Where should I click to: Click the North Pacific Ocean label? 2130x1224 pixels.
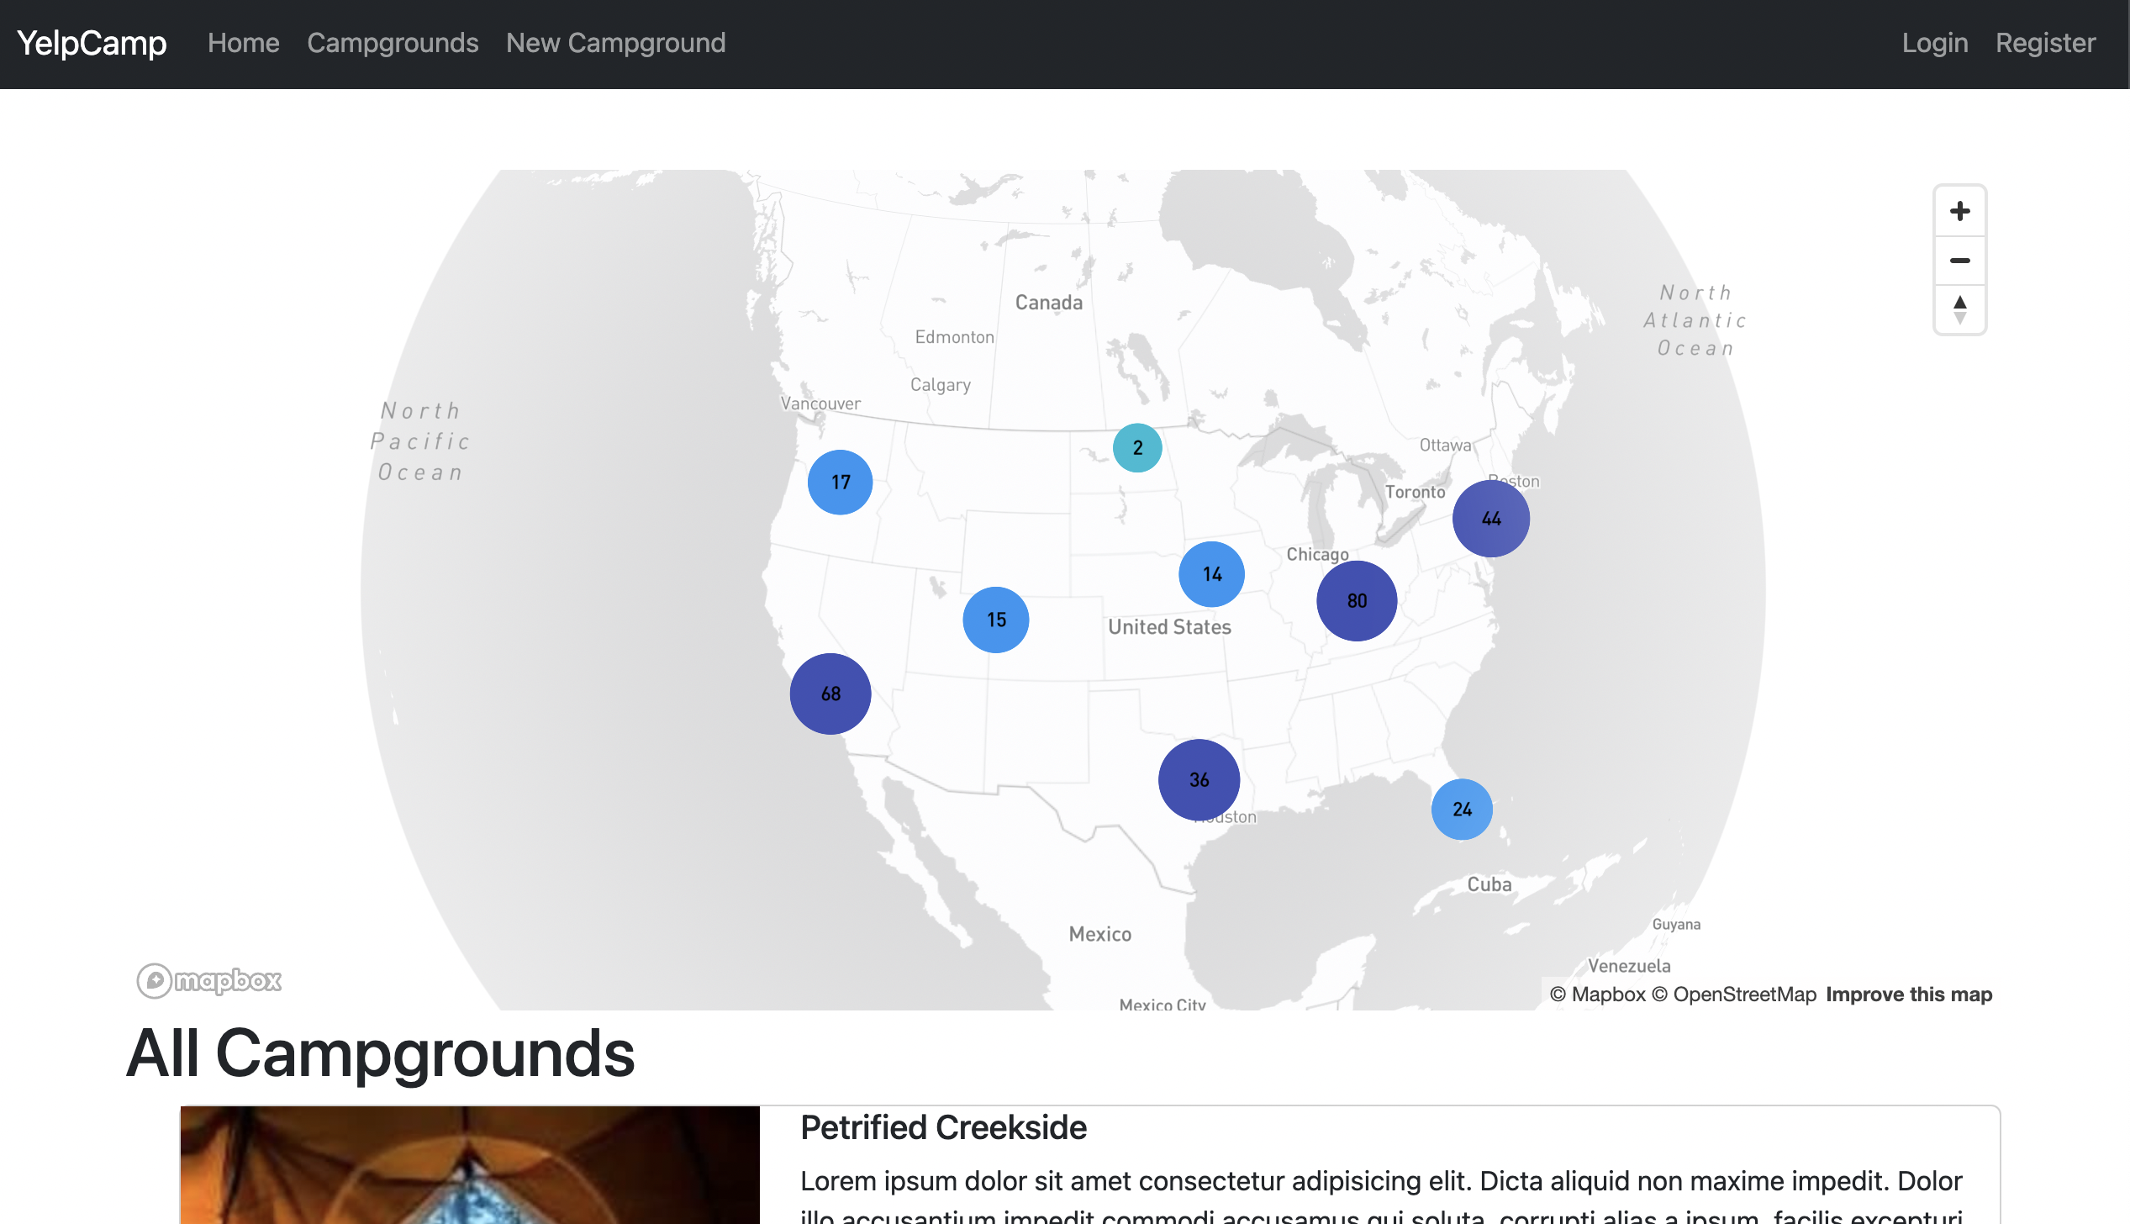point(419,441)
